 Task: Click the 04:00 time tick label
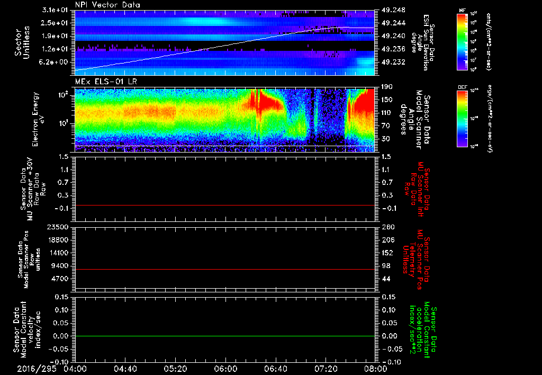[x=75, y=369]
